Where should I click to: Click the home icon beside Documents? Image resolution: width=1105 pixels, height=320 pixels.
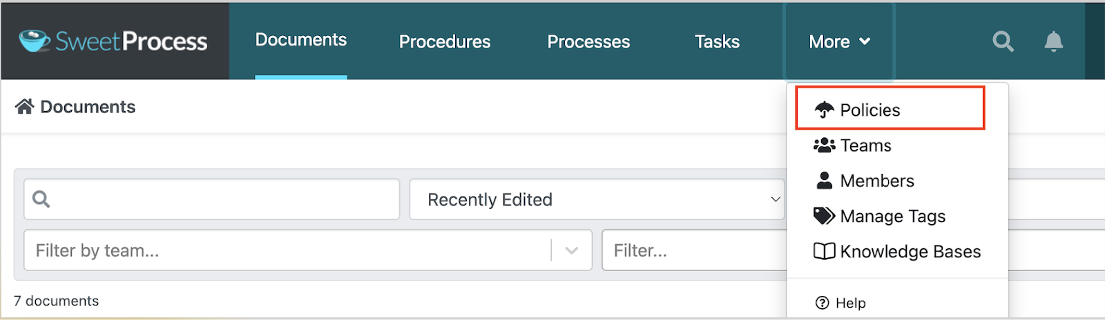pyautogui.click(x=25, y=107)
